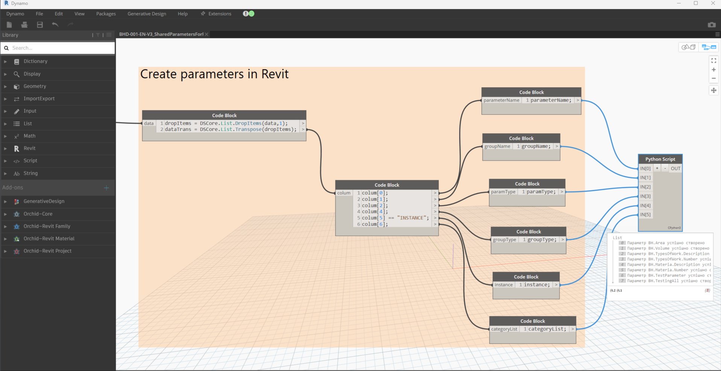The image size is (721, 371).
Task: Expand the Geometry library category
Action: [x=35, y=86]
